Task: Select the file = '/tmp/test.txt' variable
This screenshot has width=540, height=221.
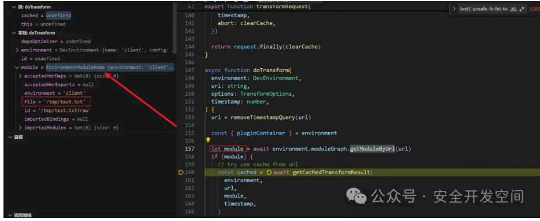Action: tap(57, 102)
